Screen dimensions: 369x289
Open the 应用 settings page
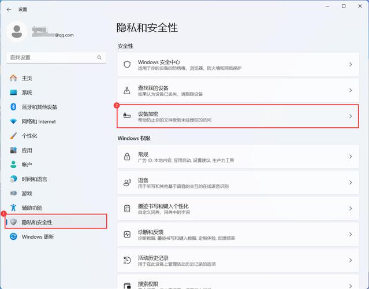click(56, 150)
